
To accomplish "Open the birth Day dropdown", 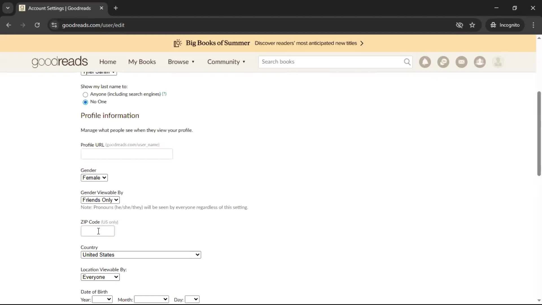I will (192, 299).
